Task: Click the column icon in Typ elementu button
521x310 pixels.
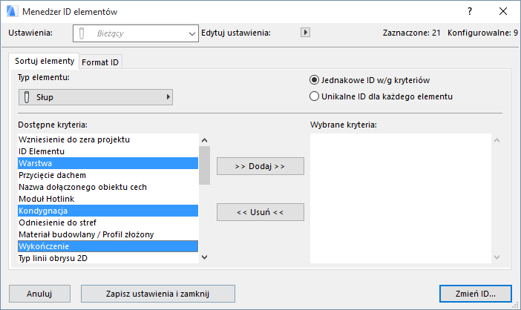Action: tap(27, 97)
